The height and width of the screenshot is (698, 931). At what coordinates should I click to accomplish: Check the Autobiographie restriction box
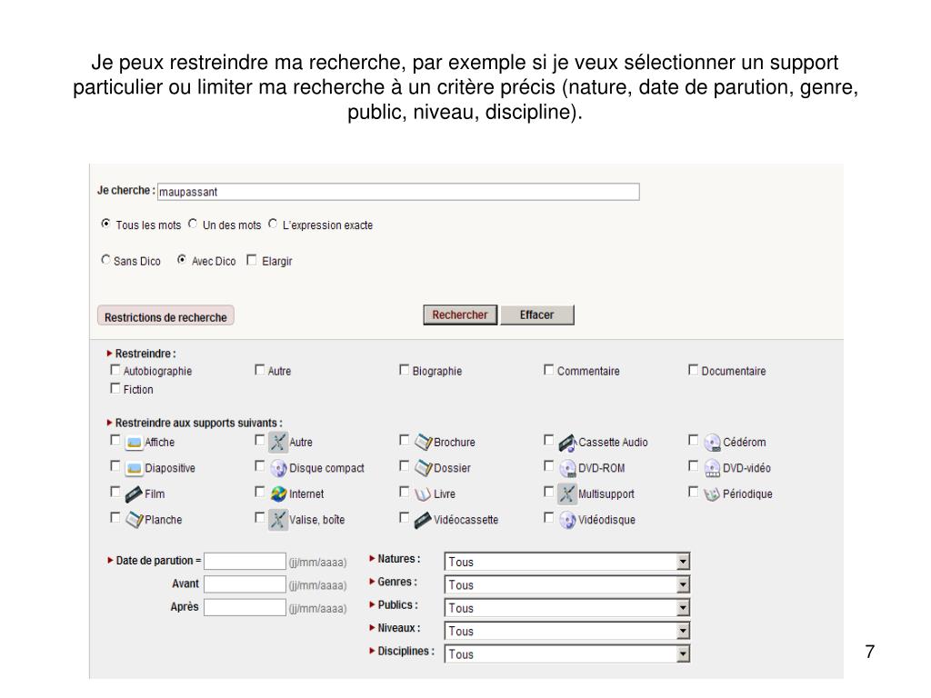coord(115,370)
